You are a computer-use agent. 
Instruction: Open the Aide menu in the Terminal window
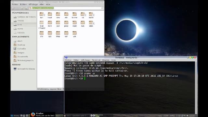coord(113,60)
